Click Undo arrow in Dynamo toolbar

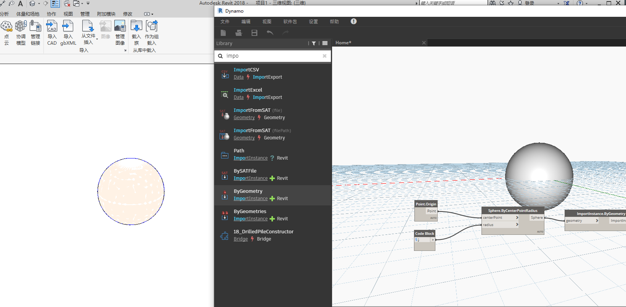tap(270, 33)
